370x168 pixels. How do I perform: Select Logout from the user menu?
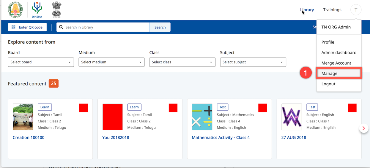pos(328,84)
